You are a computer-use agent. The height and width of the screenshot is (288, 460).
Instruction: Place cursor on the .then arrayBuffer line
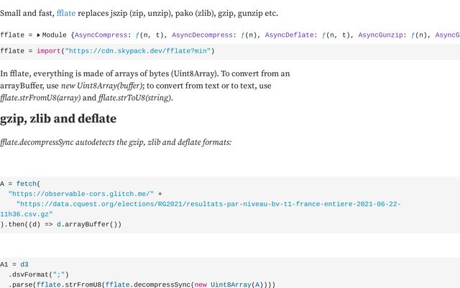(x=60, y=225)
